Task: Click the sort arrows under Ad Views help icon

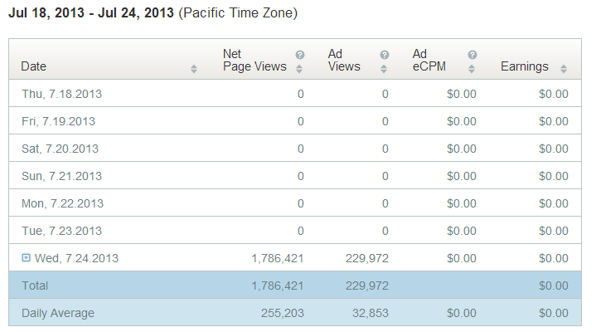Action: (x=385, y=68)
